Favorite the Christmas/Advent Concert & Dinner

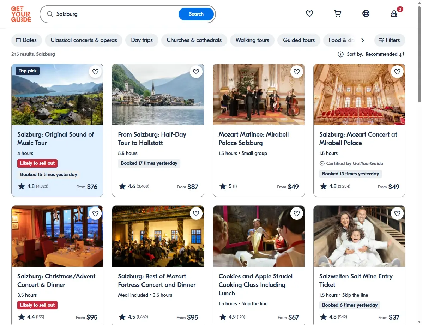click(95, 213)
